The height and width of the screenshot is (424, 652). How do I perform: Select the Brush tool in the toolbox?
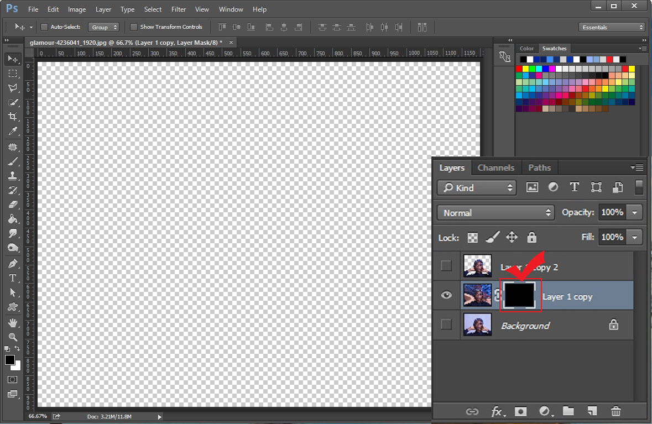tap(13, 162)
